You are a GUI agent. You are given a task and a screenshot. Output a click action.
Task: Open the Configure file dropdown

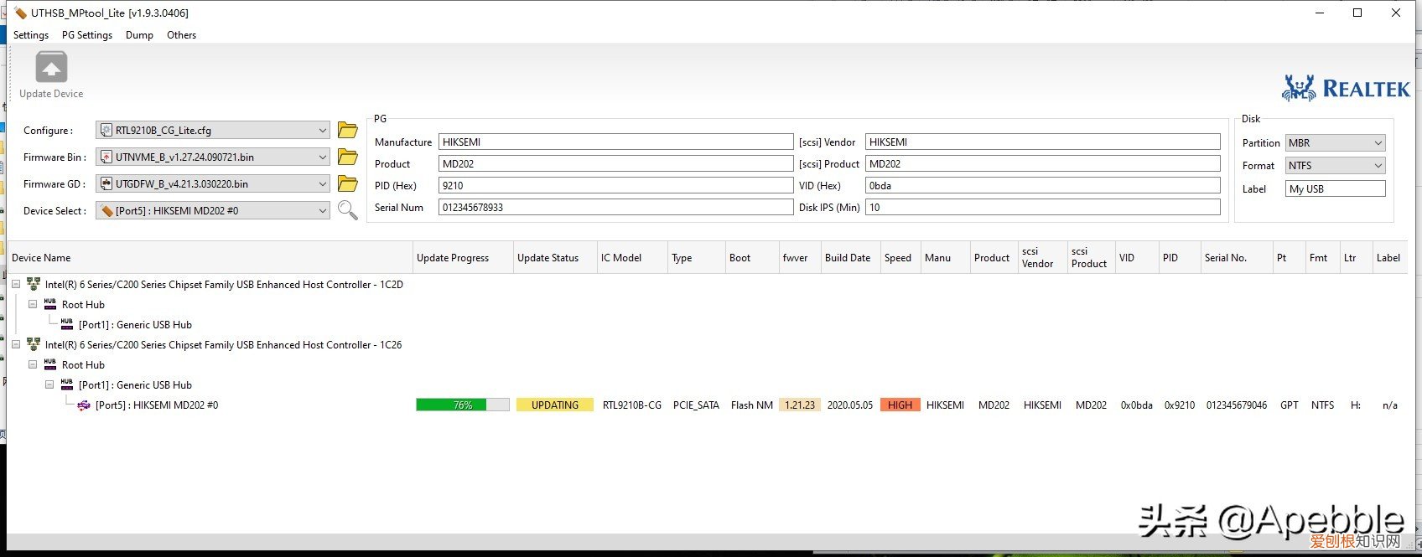[323, 131]
